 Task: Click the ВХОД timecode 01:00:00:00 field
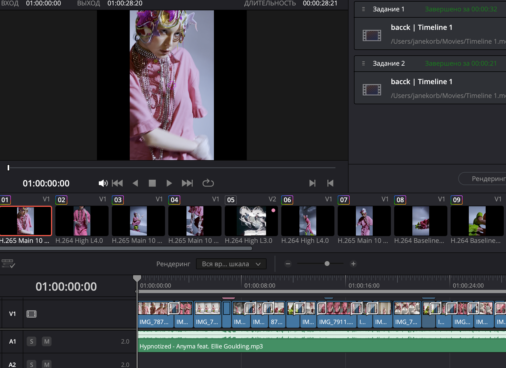pos(43,3)
